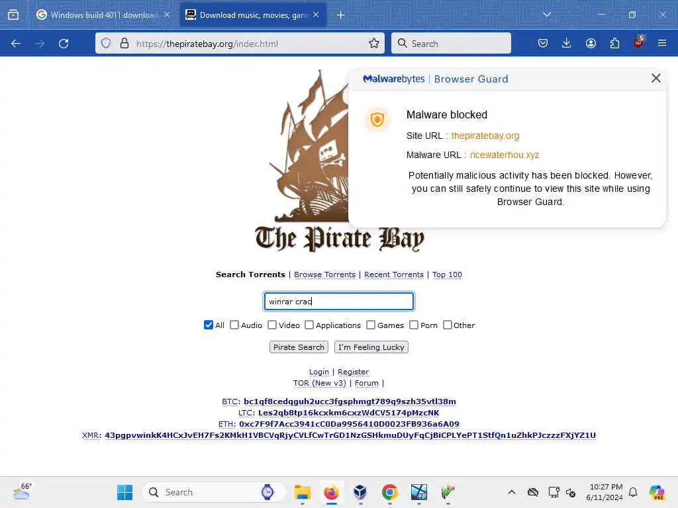Viewport: 678px width, 508px height.
Task: Check the Audio category checkbox
Action: click(234, 325)
